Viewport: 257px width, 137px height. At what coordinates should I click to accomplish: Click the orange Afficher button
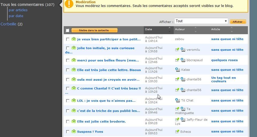(x=238, y=22)
